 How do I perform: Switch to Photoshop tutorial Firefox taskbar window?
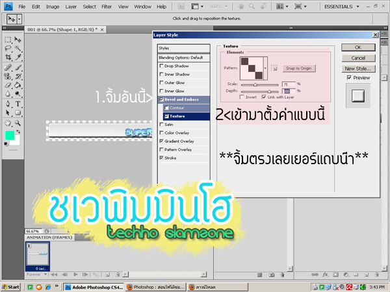[155, 287]
